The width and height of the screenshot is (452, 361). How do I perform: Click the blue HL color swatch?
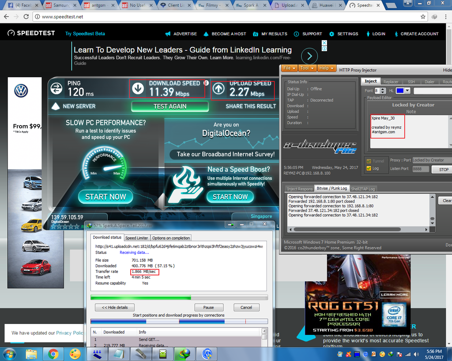pos(400,91)
